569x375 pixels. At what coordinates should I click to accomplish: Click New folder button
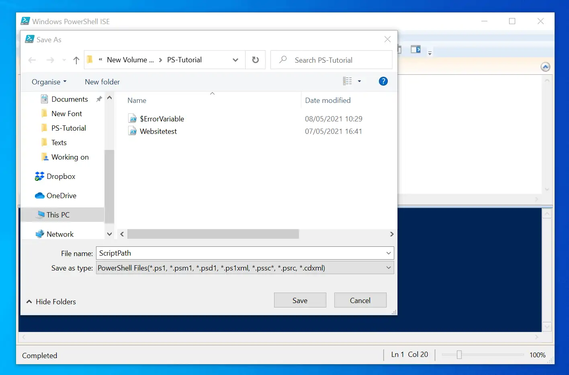102,82
